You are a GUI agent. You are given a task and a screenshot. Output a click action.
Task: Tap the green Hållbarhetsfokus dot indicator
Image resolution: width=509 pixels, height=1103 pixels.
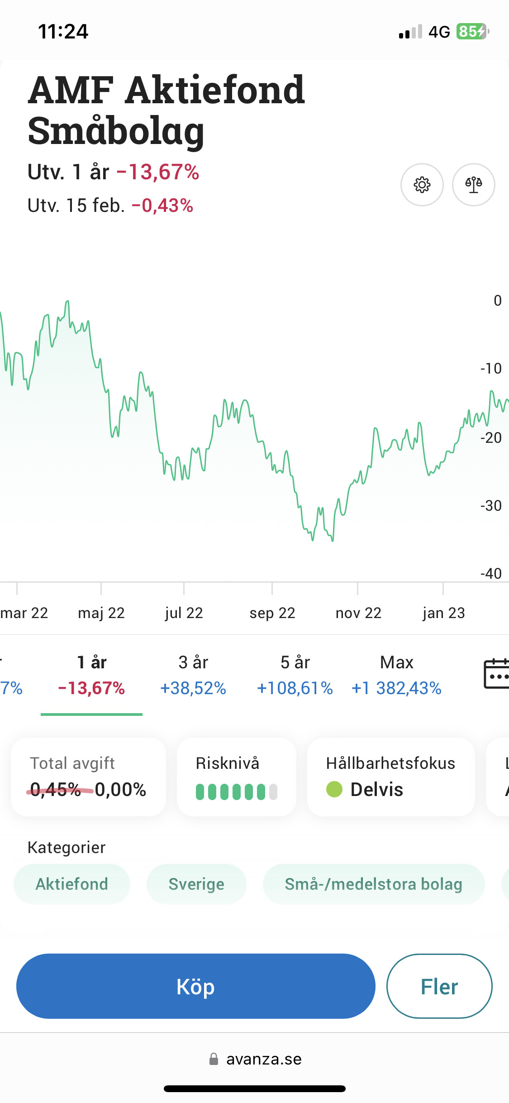click(334, 789)
